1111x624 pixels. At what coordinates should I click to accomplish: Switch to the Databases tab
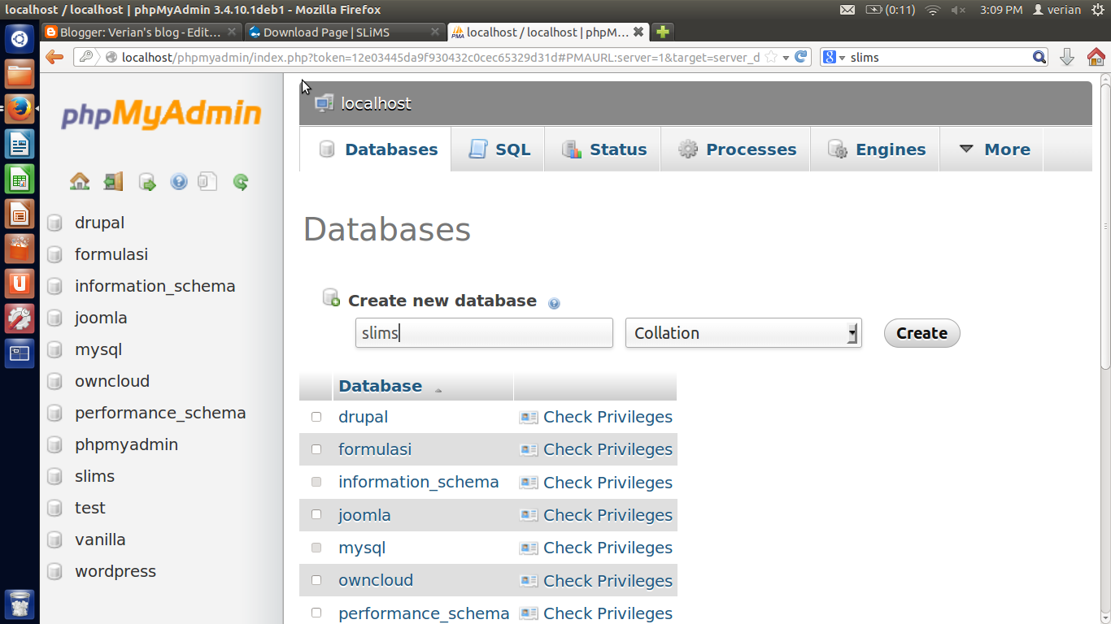tap(376, 149)
